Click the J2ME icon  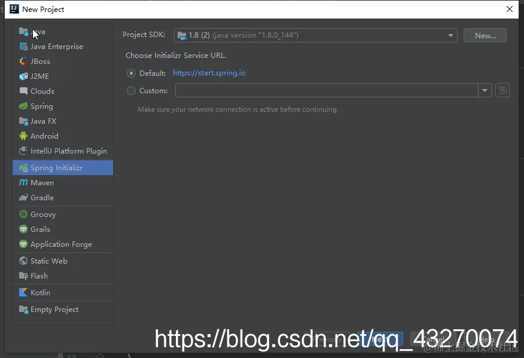(23, 76)
